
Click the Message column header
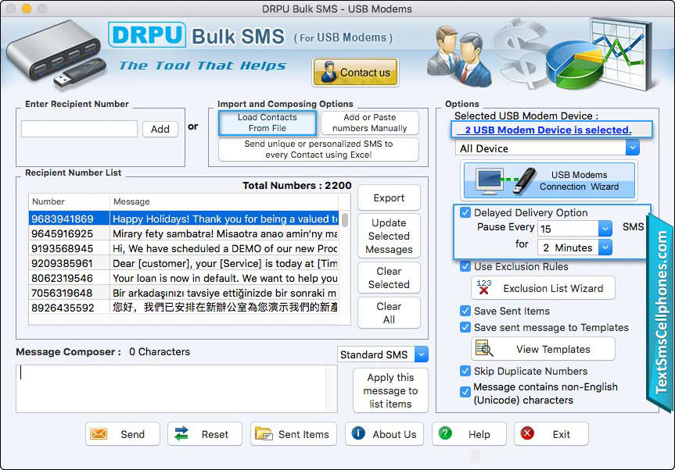pyautogui.click(x=224, y=201)
